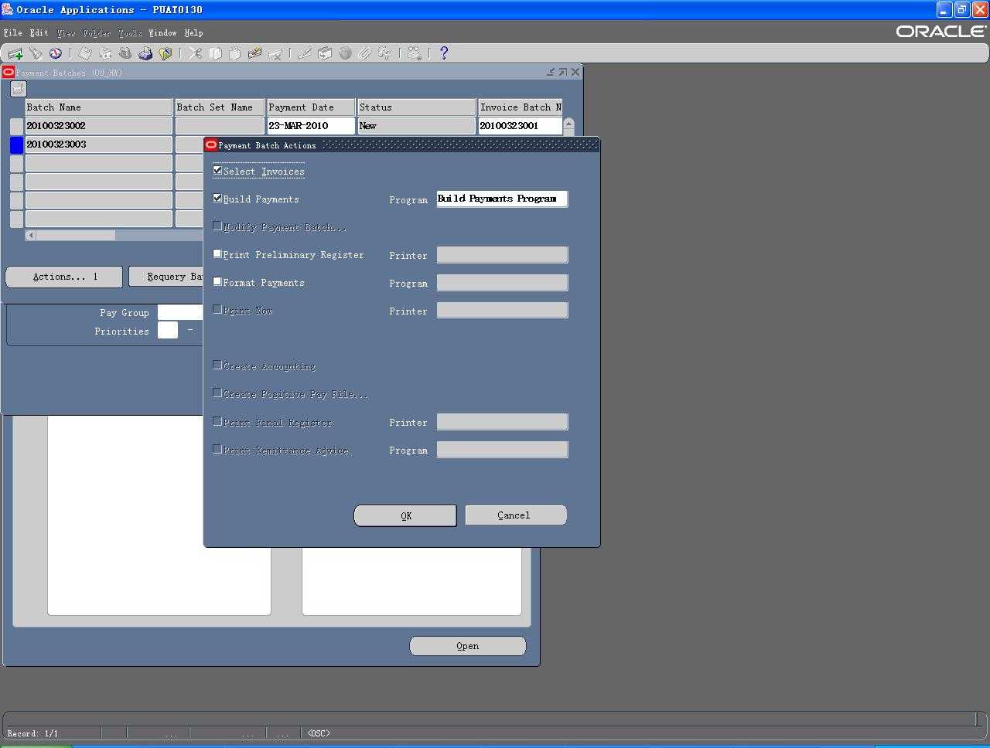The width and height of the screenshot is (990, 748).
Task: Click the icon before the toolbar question mark
Action: (x=415, y=53)
